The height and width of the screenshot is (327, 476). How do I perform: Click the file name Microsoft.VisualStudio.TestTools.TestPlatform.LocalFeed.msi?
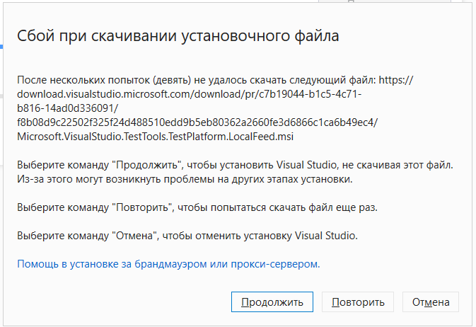155,137
